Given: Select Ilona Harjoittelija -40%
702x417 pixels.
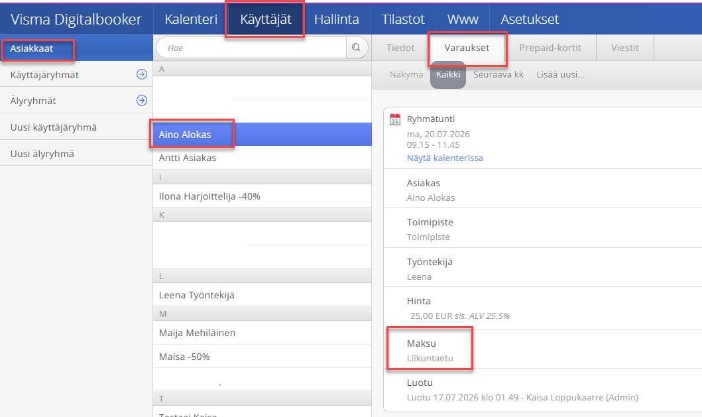Looking at the screenshot, I should click(263, 196).
